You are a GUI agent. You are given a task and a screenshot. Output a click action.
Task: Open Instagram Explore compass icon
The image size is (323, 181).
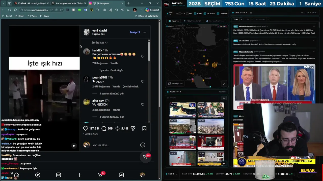(38, 175)
